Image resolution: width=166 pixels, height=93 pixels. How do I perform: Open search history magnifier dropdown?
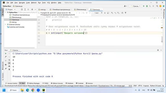tap(39, 13)
